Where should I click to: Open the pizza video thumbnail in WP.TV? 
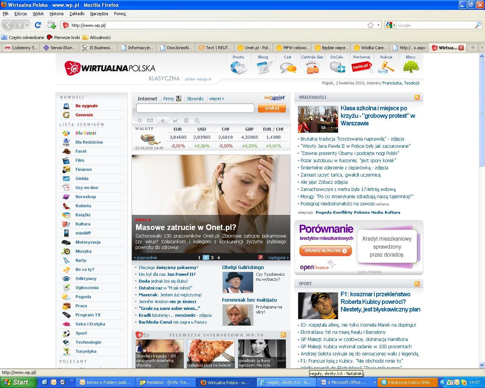(211, 354)
